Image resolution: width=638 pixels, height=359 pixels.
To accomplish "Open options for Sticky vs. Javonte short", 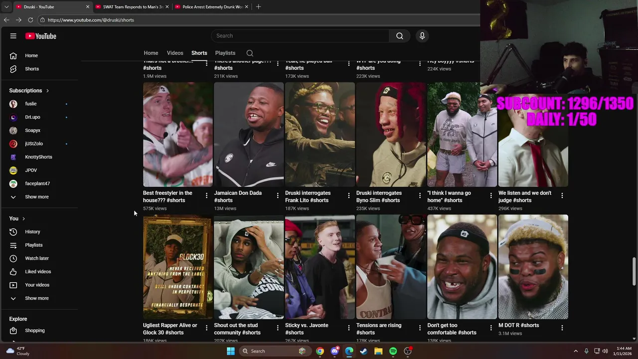I will [349, 328].
